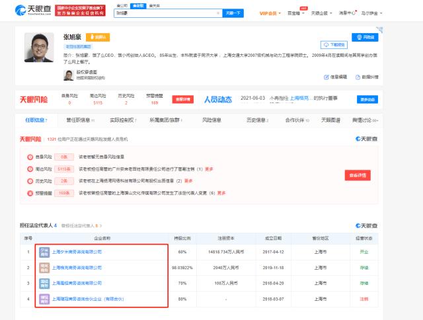Open the 股权穿透图 link
This screenshot has width=423, height=320.
(x=87, y=72)
